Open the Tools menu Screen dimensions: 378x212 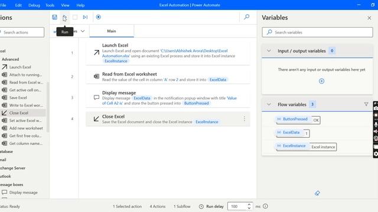click(x=50, y=5)
